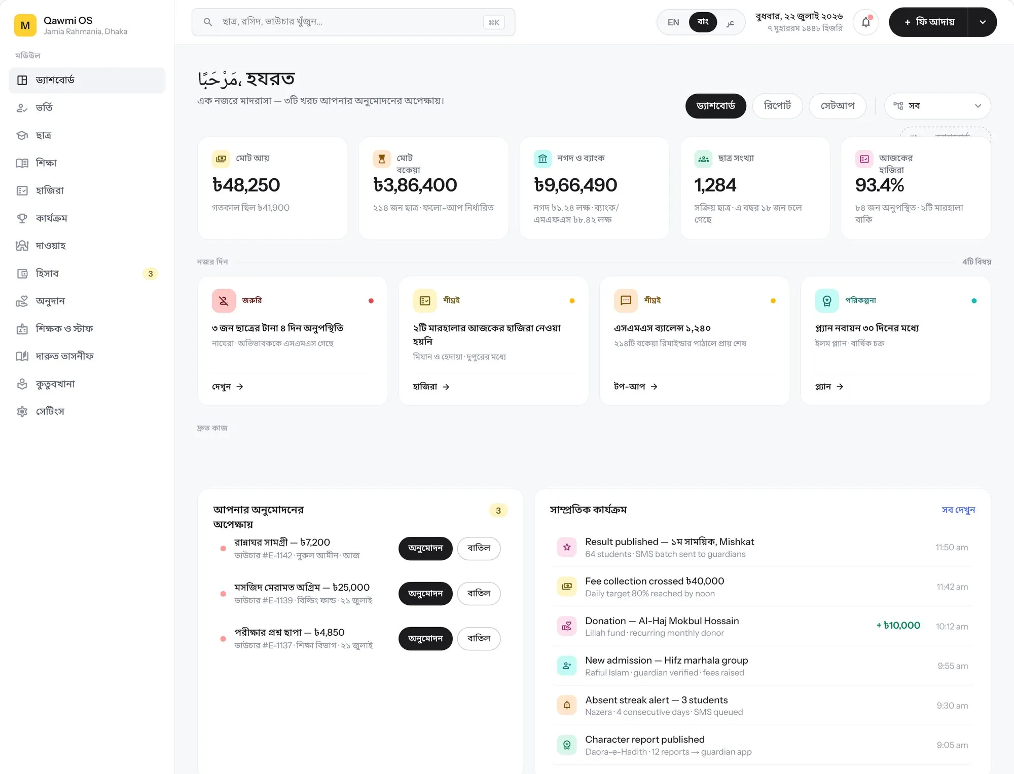Focus the search ছাত্র, রসিদ, ভাউচার field
Viewport: 1014px width, 774px height.
[353, 22]
